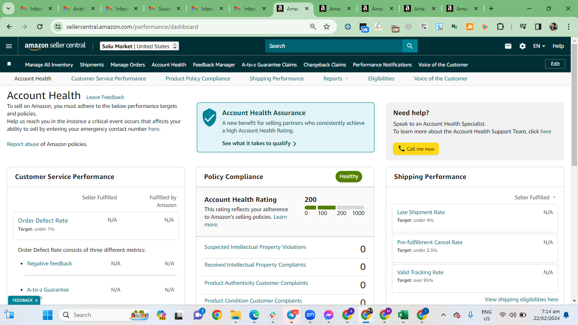Image resolution: width=578 pixels, height=325 pixels.
Task: Open the Seller Fulfilled shipping filter dropdown
Action: [535, 198]
